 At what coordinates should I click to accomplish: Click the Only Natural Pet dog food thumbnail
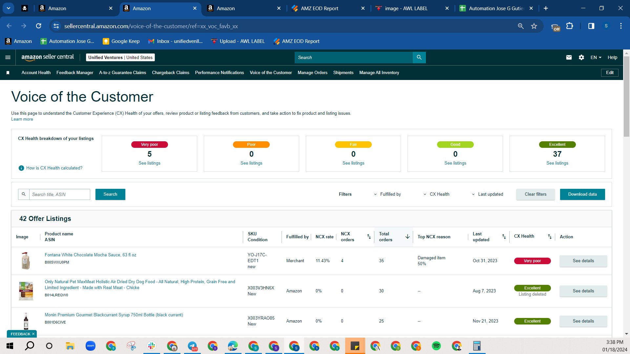[26, 291]
